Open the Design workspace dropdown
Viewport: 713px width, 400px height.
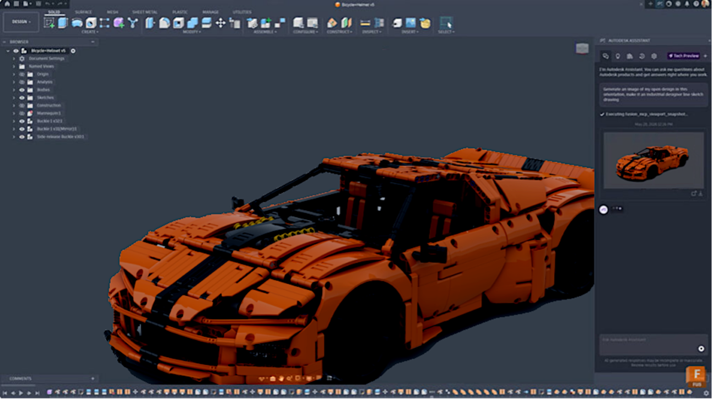[21, 22]
